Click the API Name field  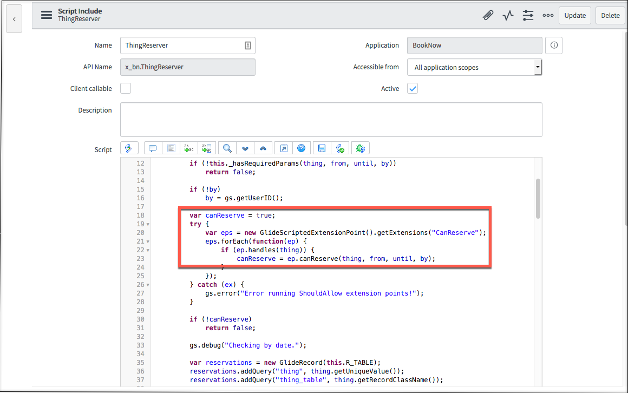(187, 67)
